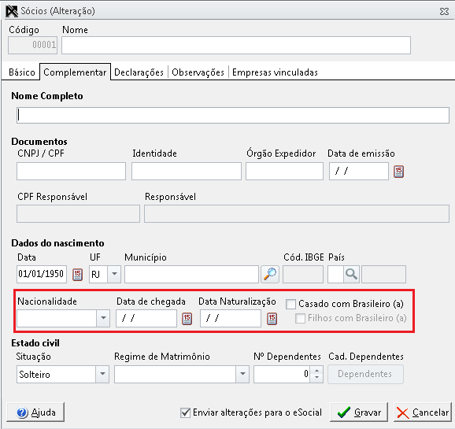Click the app logo icon in title bar
455x429 pixels.
point(12,11)
